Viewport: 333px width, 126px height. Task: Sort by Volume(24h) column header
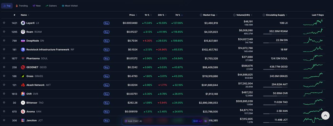245,15
